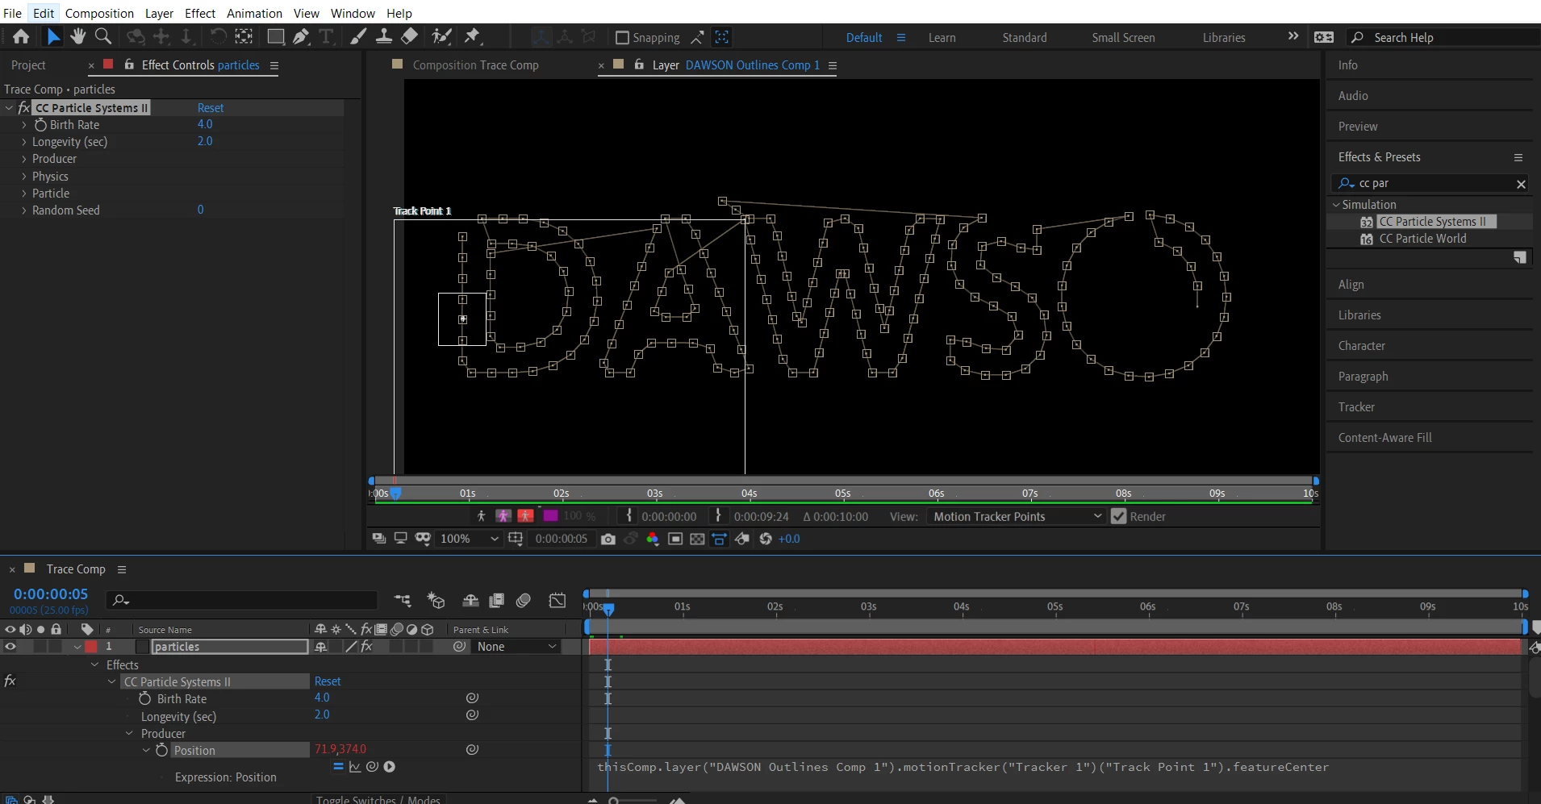Uncheck the Render checkbox
The width and height of the screenshot is (1541, 804).
coord(1118,516)
